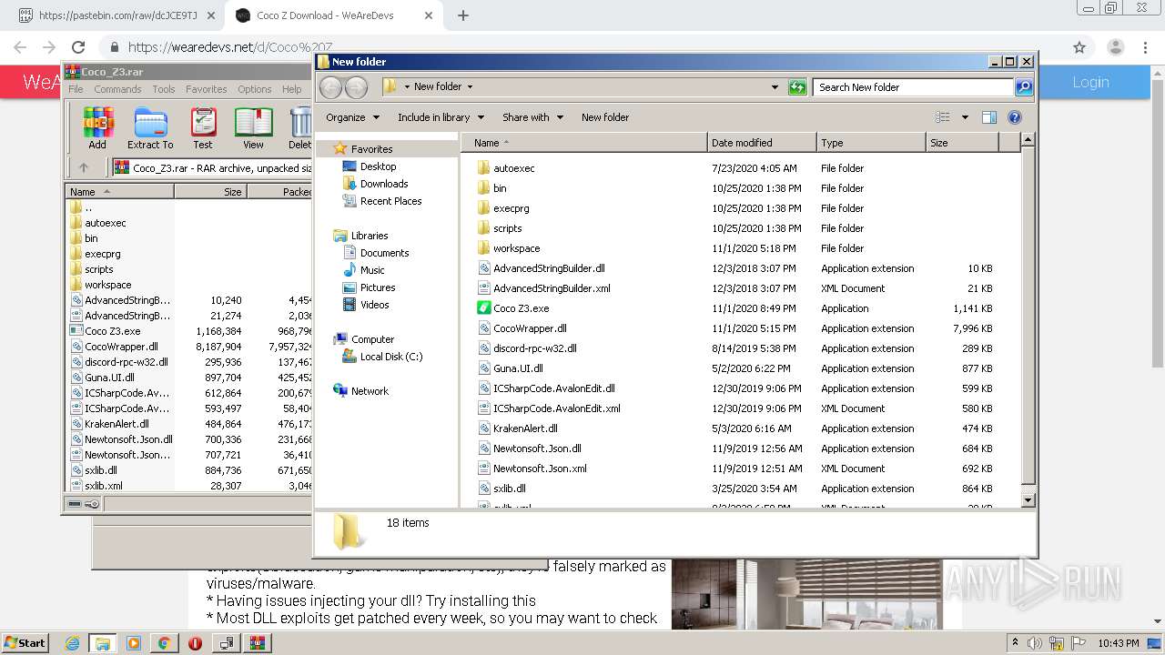Select KrakenAlert.dll in Explorer list
The height and width of the screenshot is (655, 1165).
525,428
